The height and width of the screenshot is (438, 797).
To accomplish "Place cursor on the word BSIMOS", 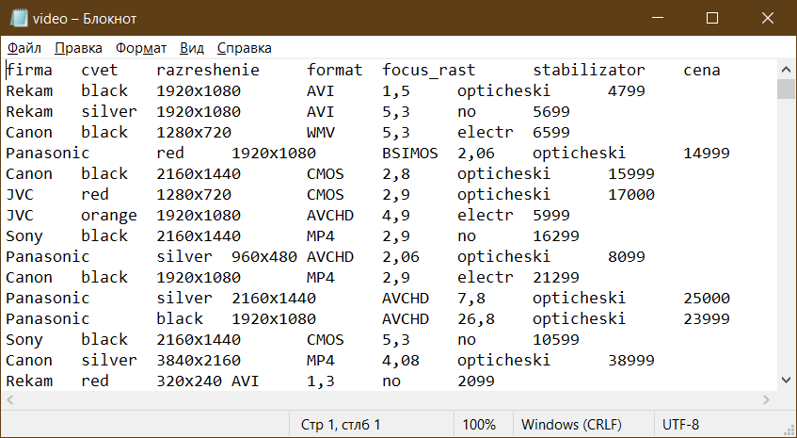I will coord(409,153).
